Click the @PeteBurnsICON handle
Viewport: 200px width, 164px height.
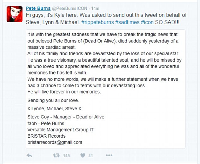tap(69, 8)
